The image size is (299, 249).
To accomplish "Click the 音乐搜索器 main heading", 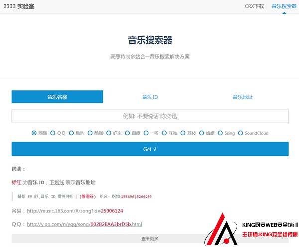I will coord(150,40).
